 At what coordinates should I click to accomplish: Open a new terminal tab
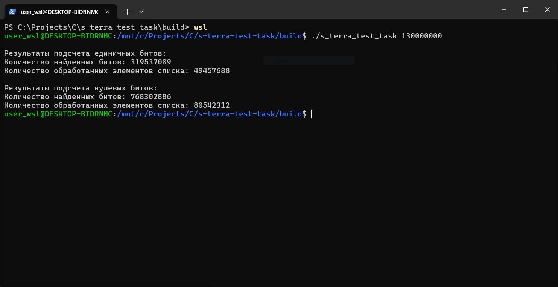click(127, 12)
